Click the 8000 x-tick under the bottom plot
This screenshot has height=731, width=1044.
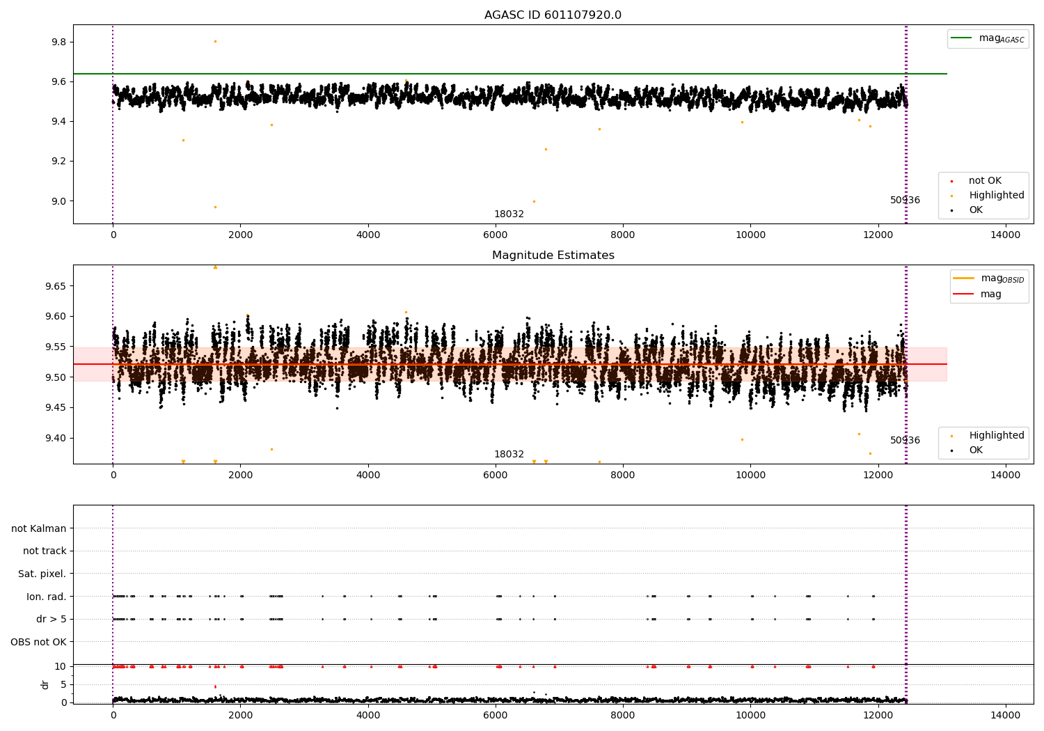pos(623,716)
